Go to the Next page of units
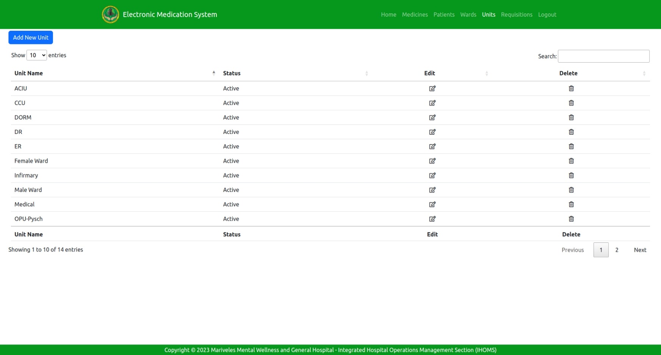 pos(640,250)
